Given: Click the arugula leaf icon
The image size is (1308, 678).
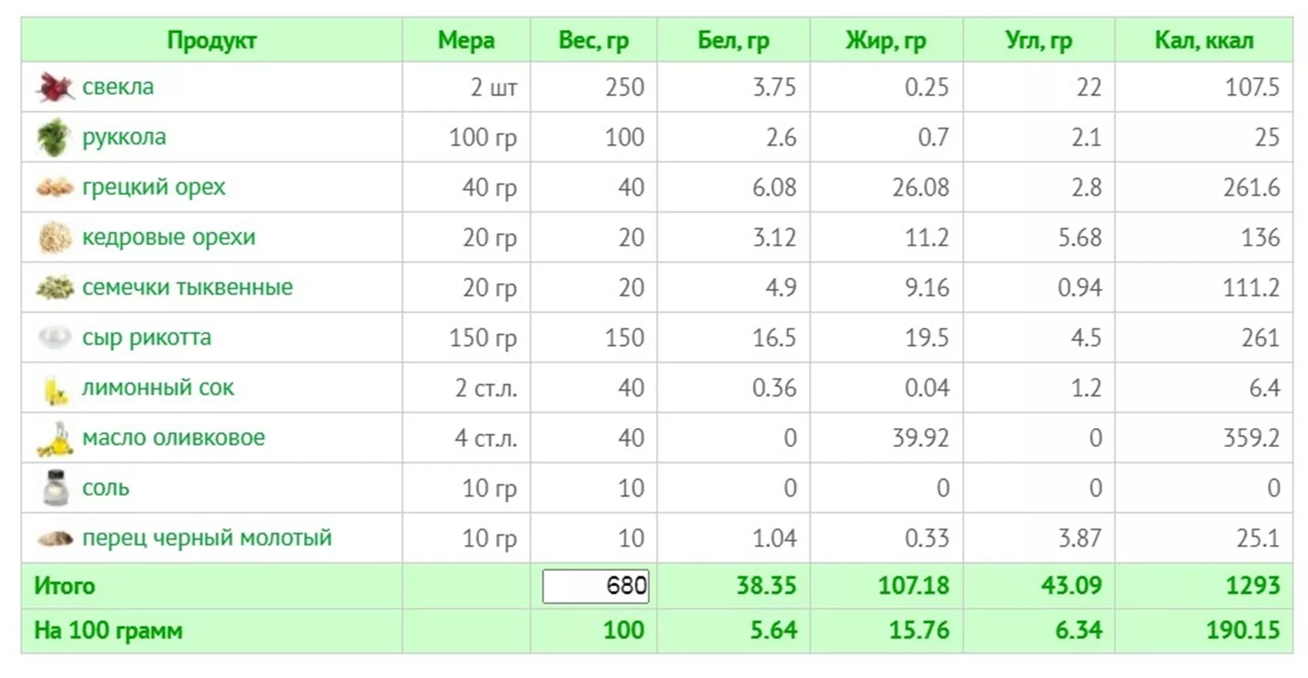Looking at the screenshot, I should (x=54, y=137).
